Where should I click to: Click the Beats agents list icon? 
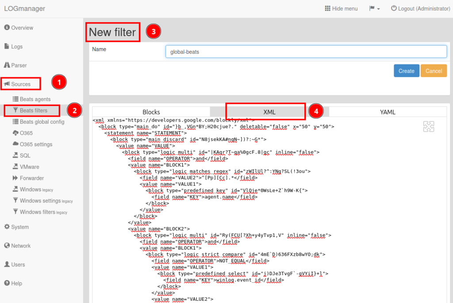pyautogui.click(x=15, y=99)
